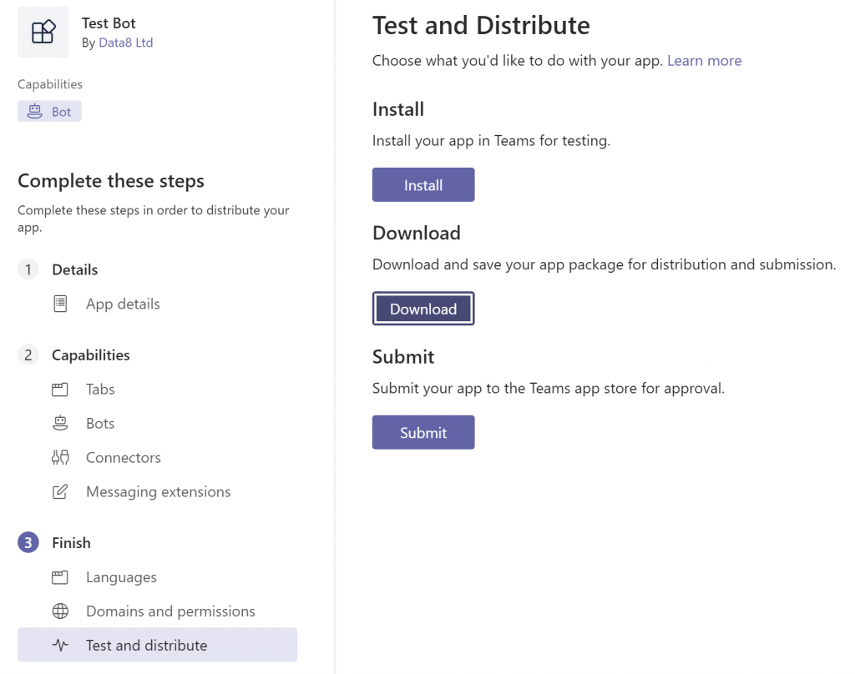The height and width of the screenshot is (674, 855).
Task: Click the Tabs window icon
Action: [x=60, y=390]
